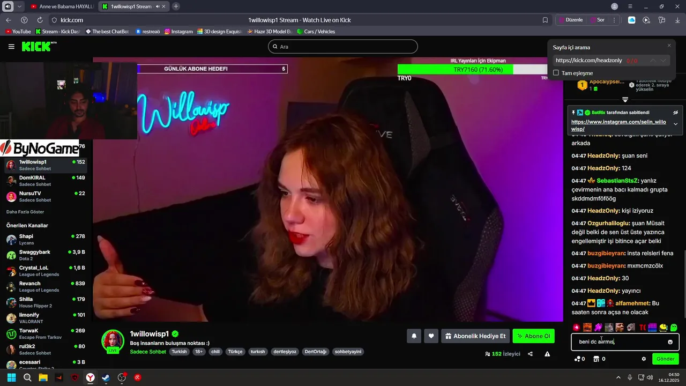Image resolution: width=686 pixels, height=386 pixels.
Task: Click Daha Fazla Göster to expand channels
Action: (x=25, y=212)
